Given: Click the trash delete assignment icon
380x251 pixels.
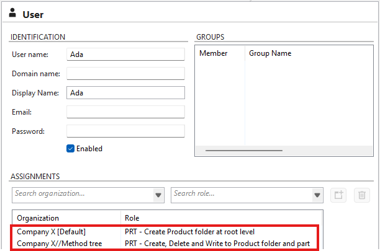Looking at the screenshot, I should [x=361, y=195].
